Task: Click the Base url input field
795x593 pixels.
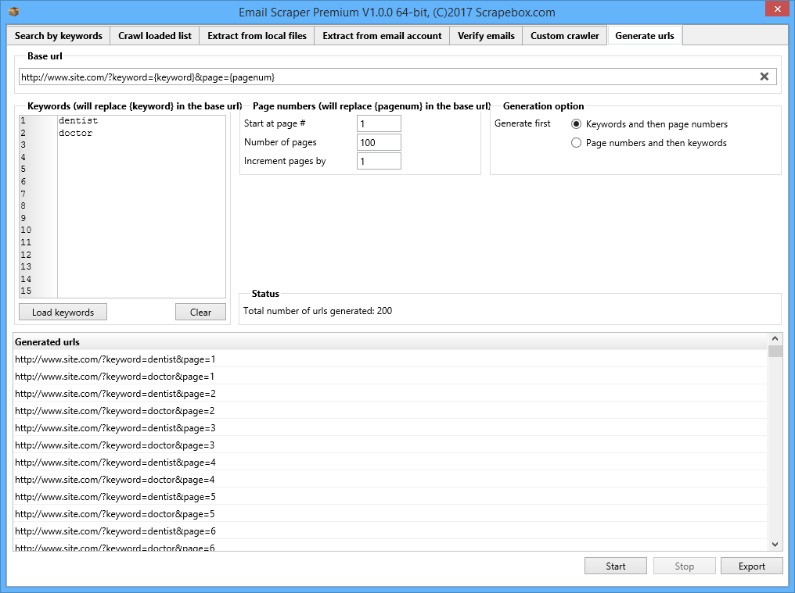Action: (x=383, y=77)
